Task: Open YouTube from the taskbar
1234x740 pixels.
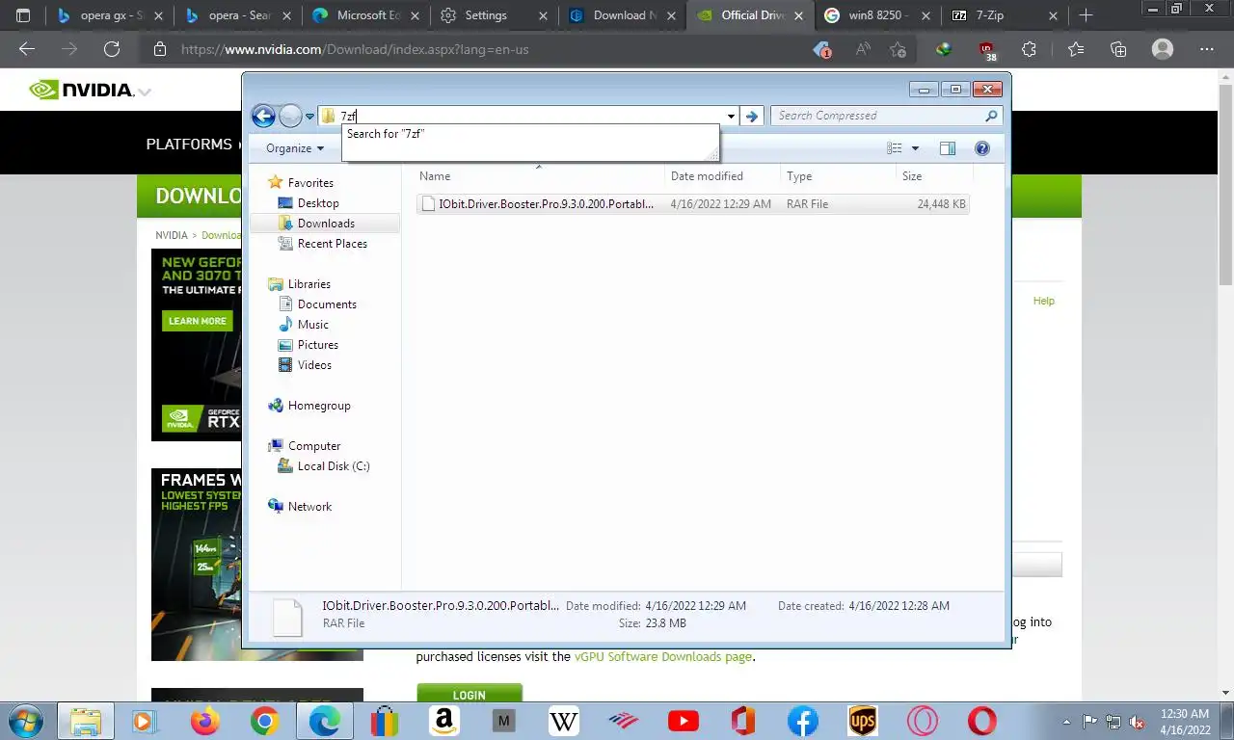Action: [684, 721]
